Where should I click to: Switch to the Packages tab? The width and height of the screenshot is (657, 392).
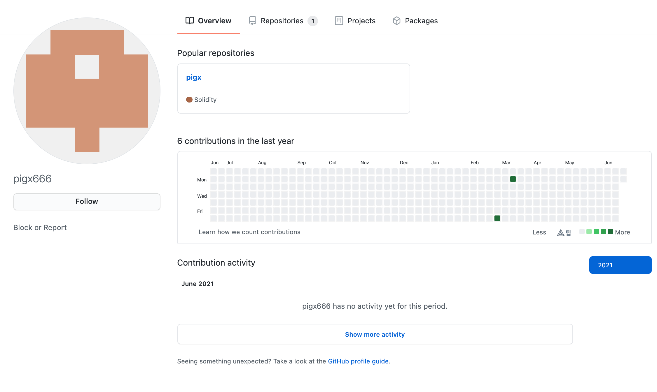point(421,21)
